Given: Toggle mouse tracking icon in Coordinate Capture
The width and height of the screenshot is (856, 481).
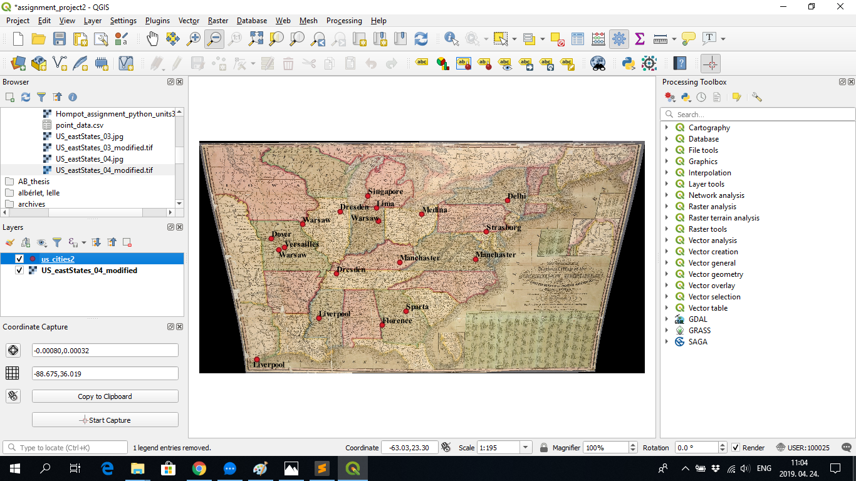Looking at the screenshot, I should 13,396.
